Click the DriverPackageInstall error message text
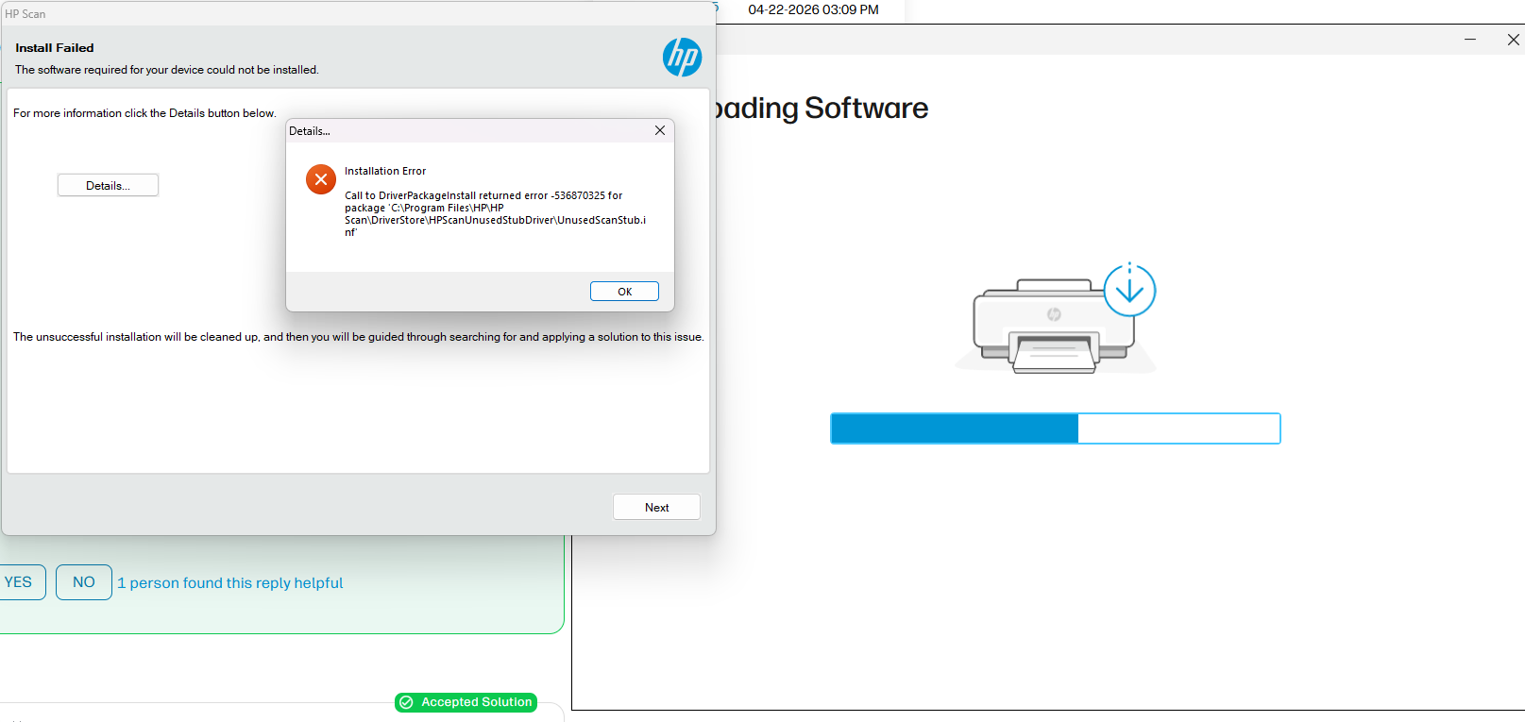The height and width of the screenshot is (722, 1525). click(495, 213)
